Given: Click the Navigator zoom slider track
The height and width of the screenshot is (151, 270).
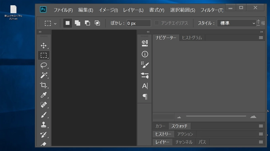Looking at the screenshot, I should [216, 116].
